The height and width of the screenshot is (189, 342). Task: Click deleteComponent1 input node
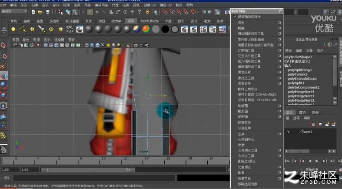click(x=303, y=87)
